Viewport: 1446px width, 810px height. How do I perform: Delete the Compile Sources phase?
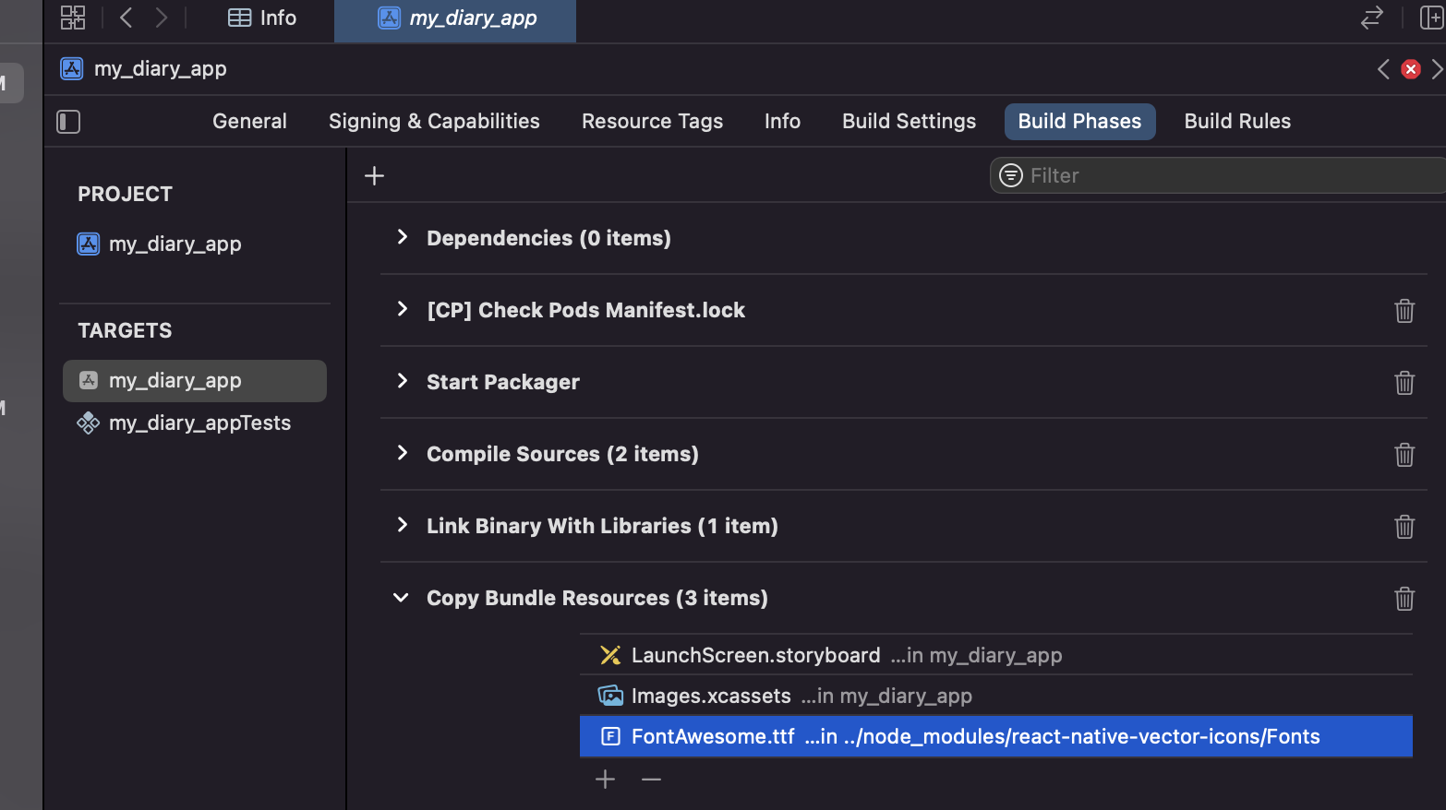(x=1404, y=455)
